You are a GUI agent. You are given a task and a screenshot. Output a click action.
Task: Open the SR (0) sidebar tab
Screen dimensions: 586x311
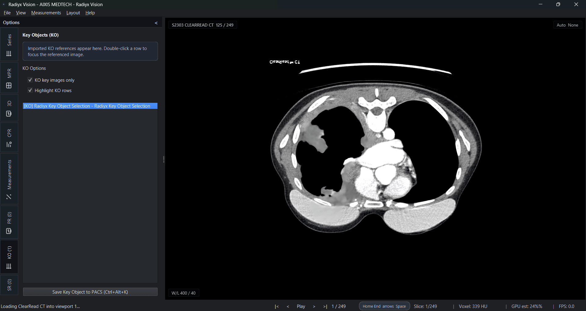(9, 285)
